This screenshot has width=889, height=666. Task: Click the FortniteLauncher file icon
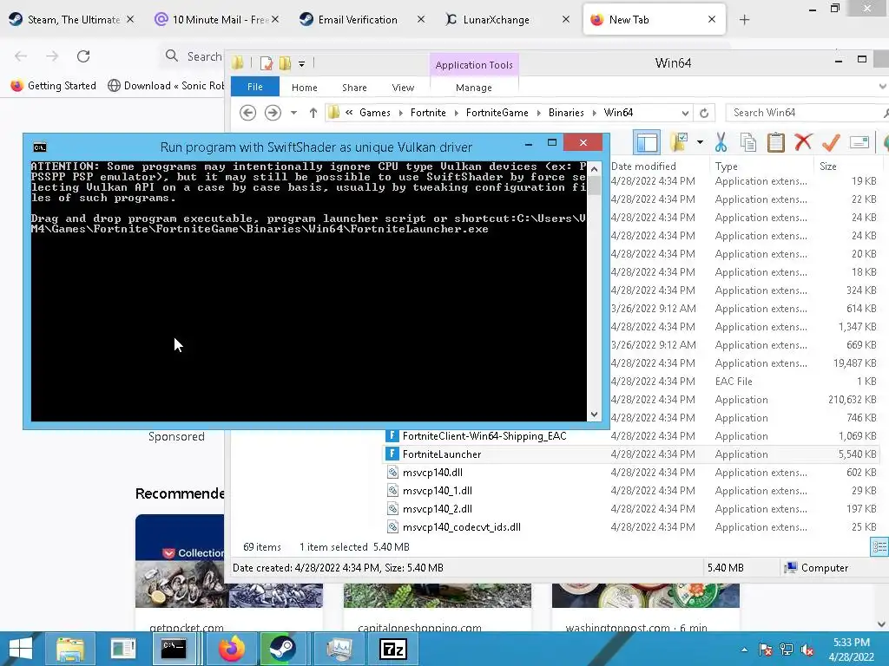pos(392,454)
